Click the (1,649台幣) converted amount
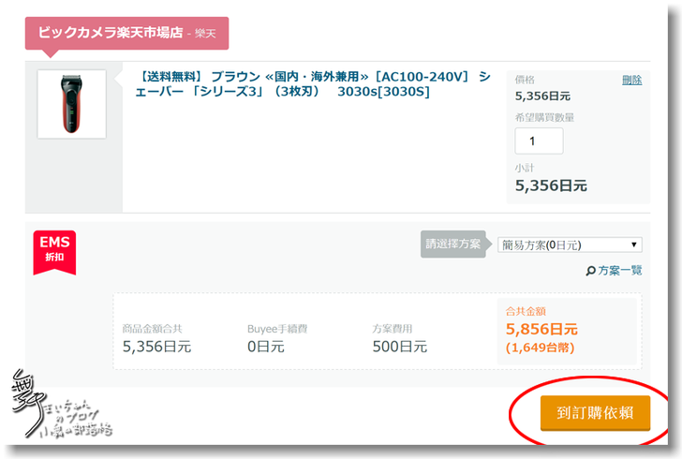This screenshot has width=682, height=459. (x=541, y=348)
